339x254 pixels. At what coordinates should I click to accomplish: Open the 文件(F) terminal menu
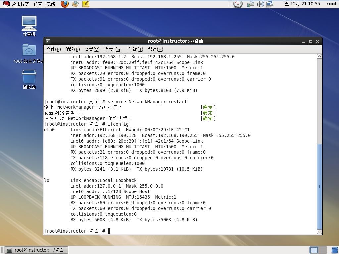click(53, 50)
